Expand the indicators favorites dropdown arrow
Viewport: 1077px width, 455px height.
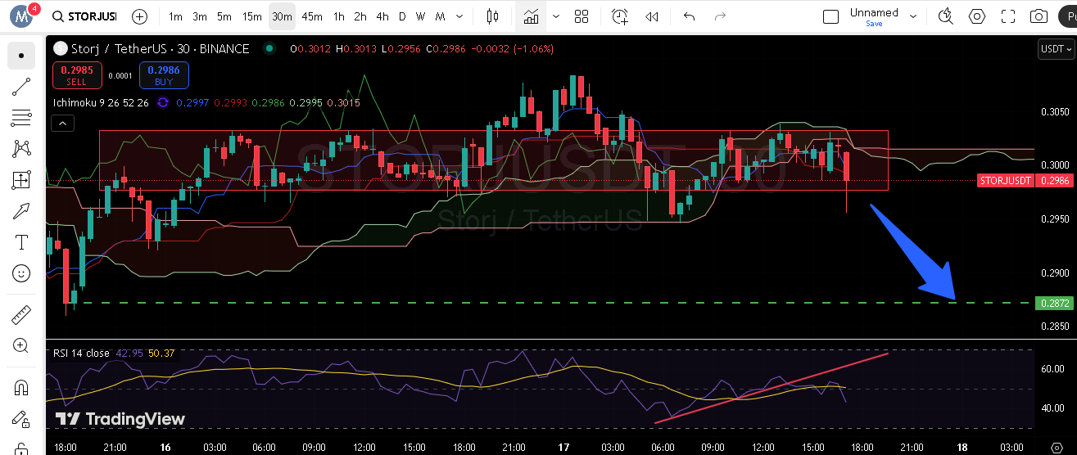point(556,16)
